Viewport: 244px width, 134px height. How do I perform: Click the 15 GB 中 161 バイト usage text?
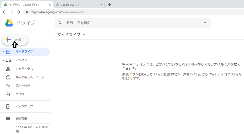click(32, 129)
